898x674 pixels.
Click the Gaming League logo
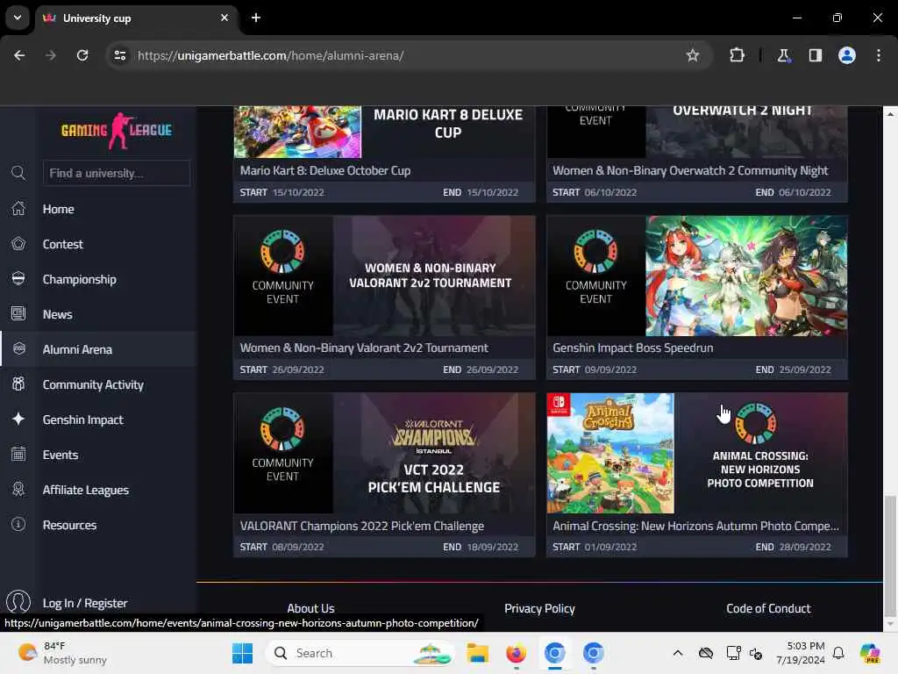point(117,130)
